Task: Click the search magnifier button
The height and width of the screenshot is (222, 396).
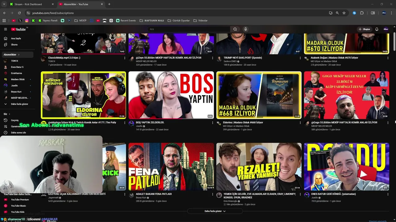Action: click(x=235, y=29)
